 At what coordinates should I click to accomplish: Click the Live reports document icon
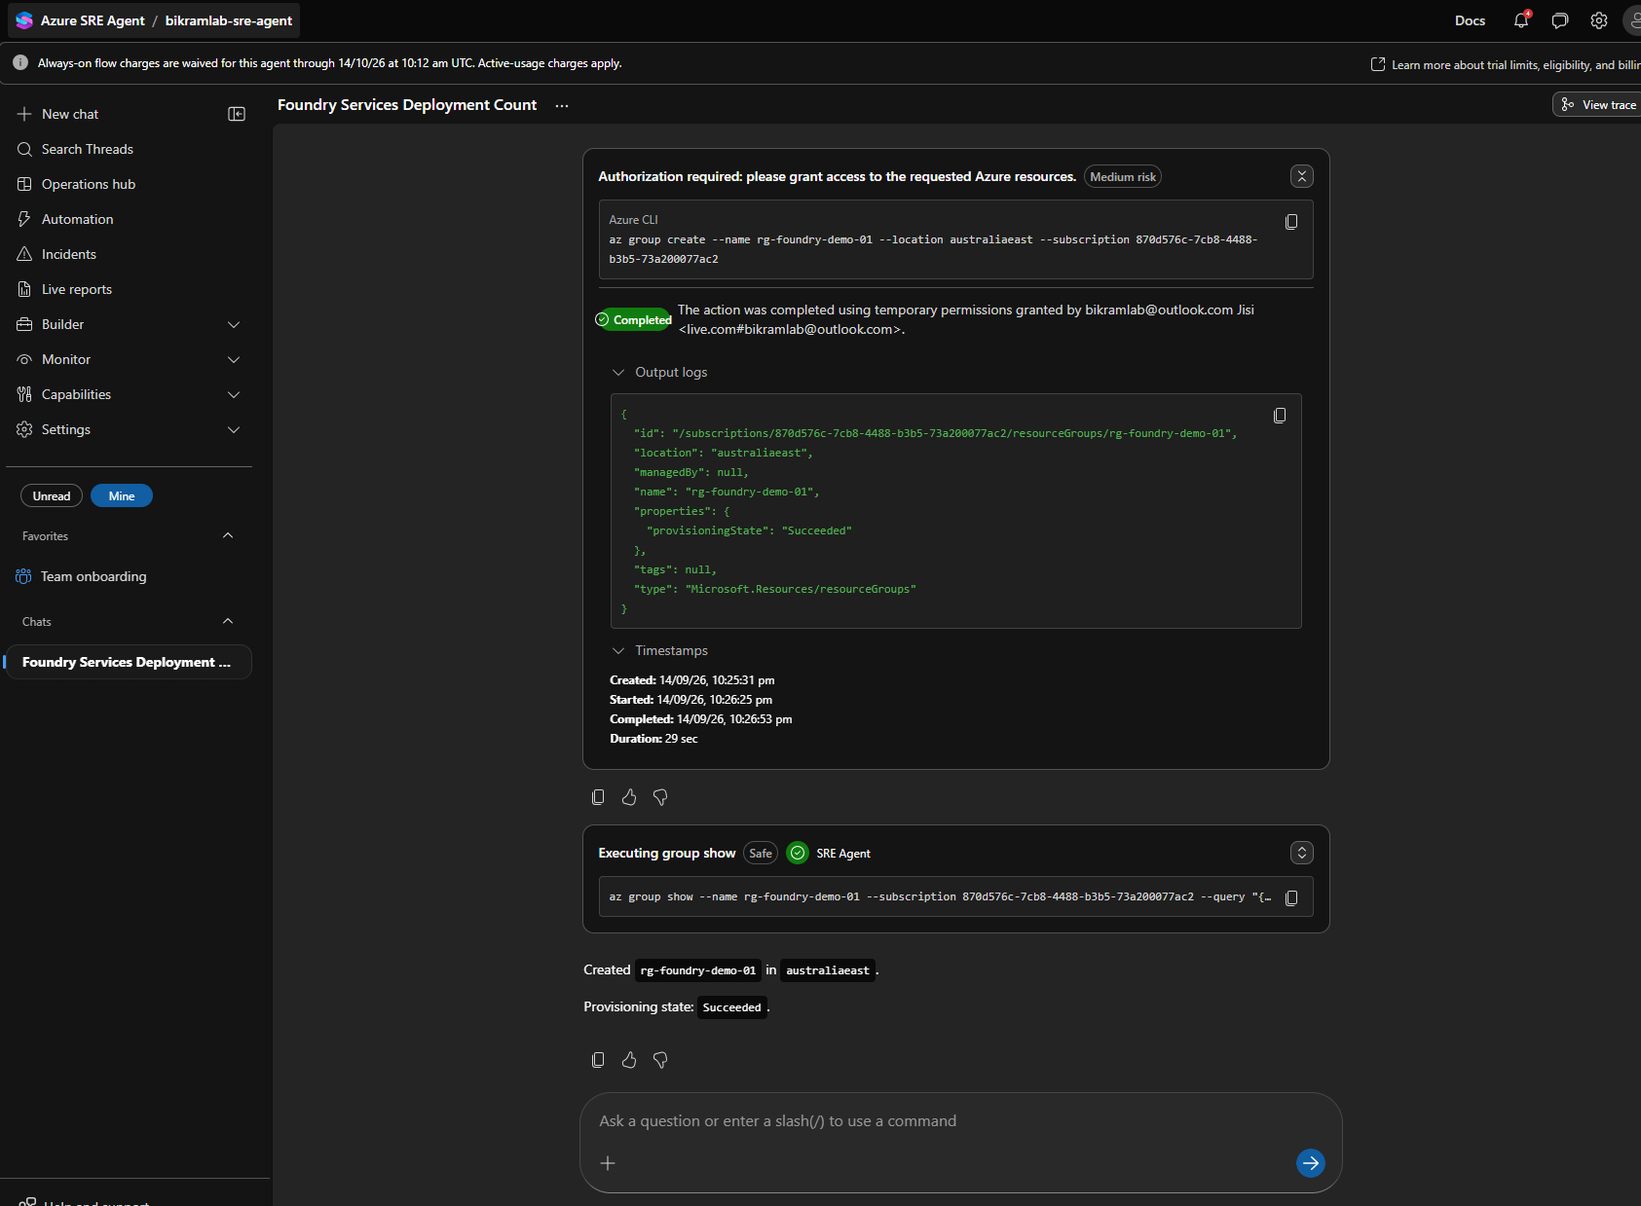pyautogui.click(x=24, y=289)
